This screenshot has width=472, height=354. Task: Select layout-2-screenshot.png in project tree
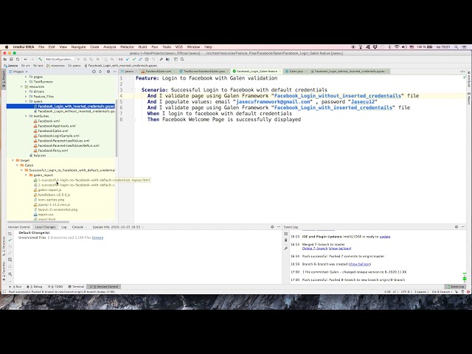[x=58, y=209]
